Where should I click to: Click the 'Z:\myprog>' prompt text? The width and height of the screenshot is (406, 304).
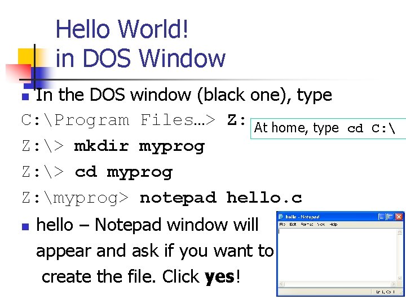click(x=75, y=199)
